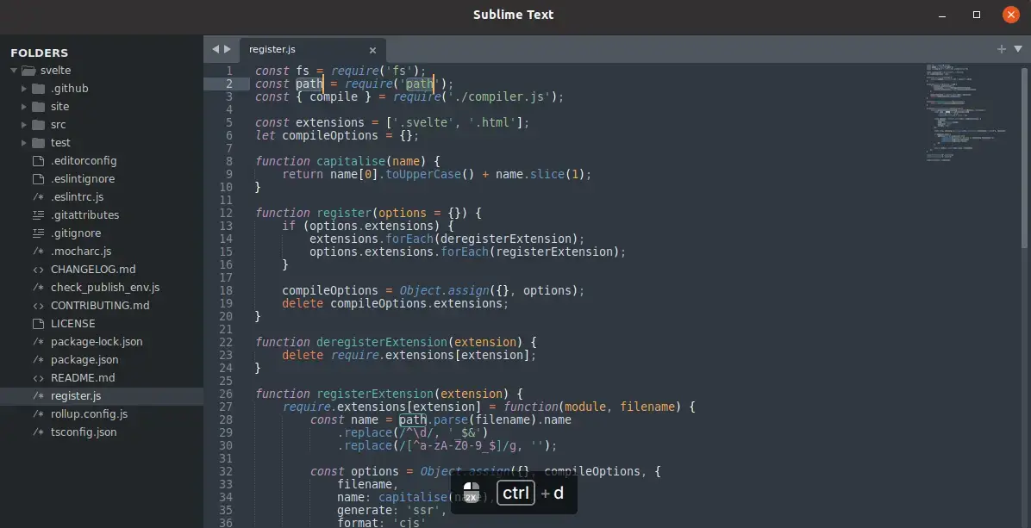Click the svelte folder icon
Screen dimensions: 1031x528
click(28, 71)
